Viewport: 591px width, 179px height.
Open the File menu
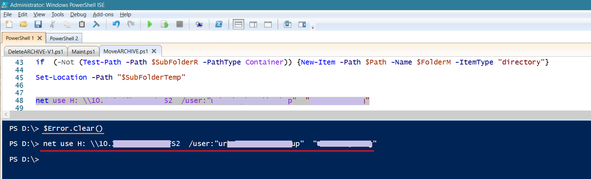[8, 14]
